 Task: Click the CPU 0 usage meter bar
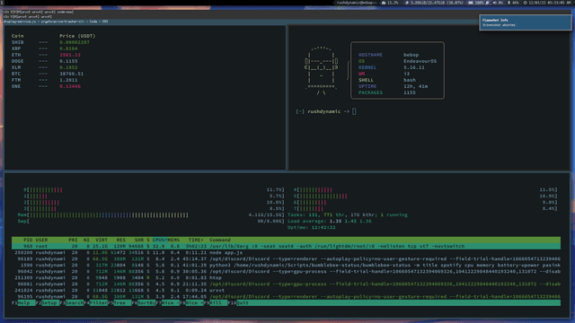click(x=154, y=190)
